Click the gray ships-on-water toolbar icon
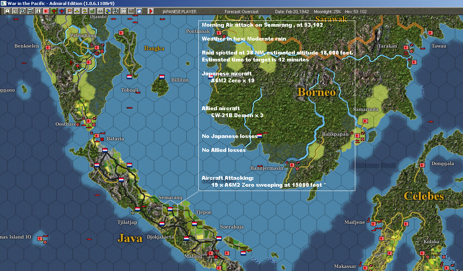Image resolution: width=463 pixels, height=271 pixels. [100, 11]
